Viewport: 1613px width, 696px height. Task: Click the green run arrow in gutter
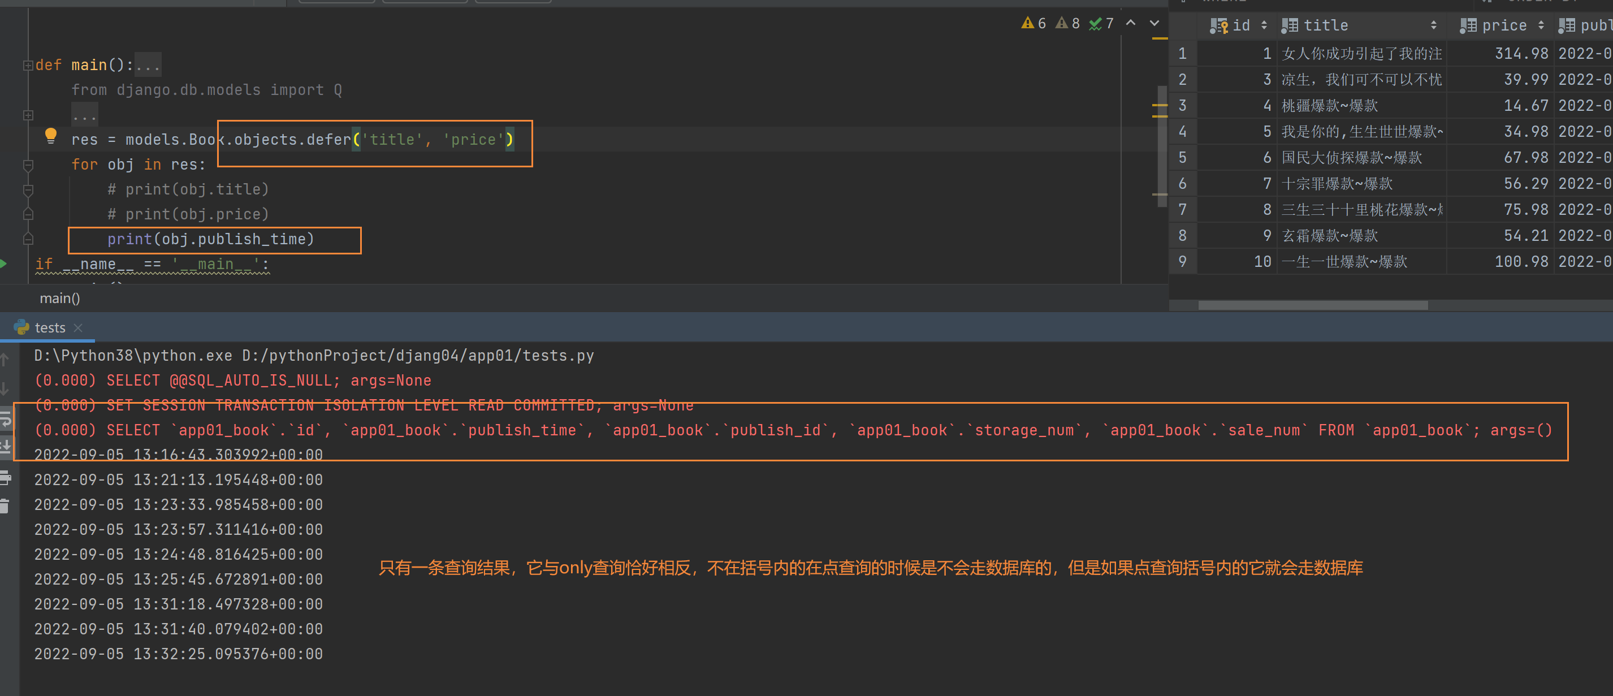pos(3,263)
